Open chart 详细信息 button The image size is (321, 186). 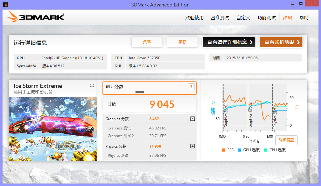286,140
